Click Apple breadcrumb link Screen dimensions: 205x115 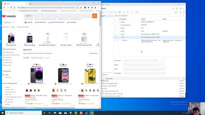tap(13, 27)
